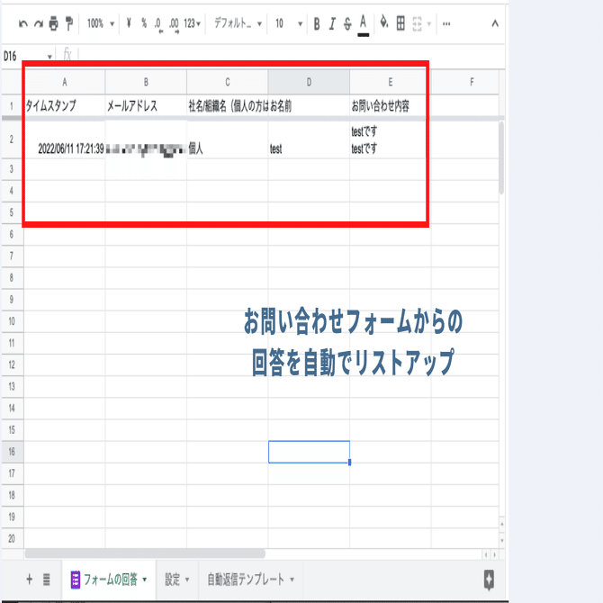
Task: Toggle italic formatting
Action: tap(332, 23)
